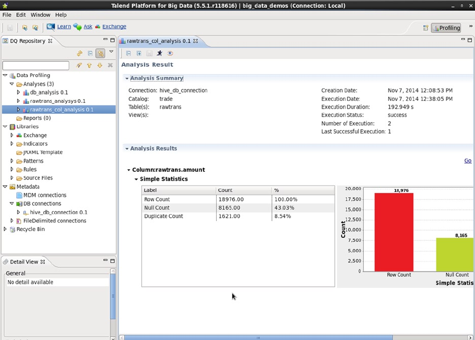Screen dimensions: 475x340
Task: Click the open perspective icon
Action: click(x=425, y=28)
